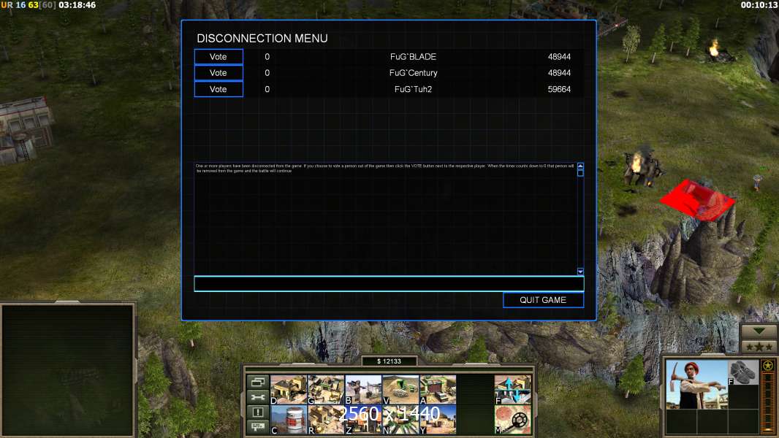This screenshot has height=438, width=779.
Task: Click the $ 12133 money display
Action: (389, 361)
